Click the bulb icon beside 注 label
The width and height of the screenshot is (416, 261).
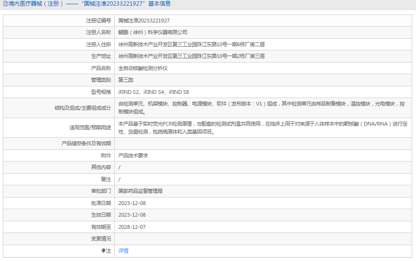tap(103, 251)
